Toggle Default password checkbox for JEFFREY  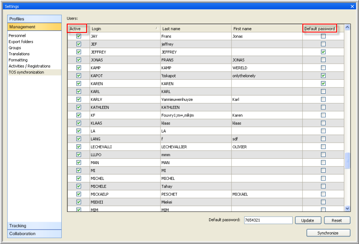(323, 52)
